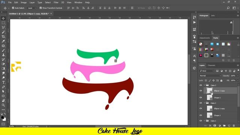Open the Auto-Select Layer dropdown
The height and width of the screenshot is (135, 240).
click(31, 8)
